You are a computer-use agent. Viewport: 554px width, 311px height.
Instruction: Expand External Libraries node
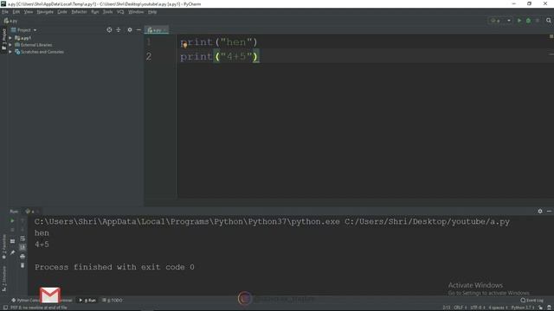point(10,45)
